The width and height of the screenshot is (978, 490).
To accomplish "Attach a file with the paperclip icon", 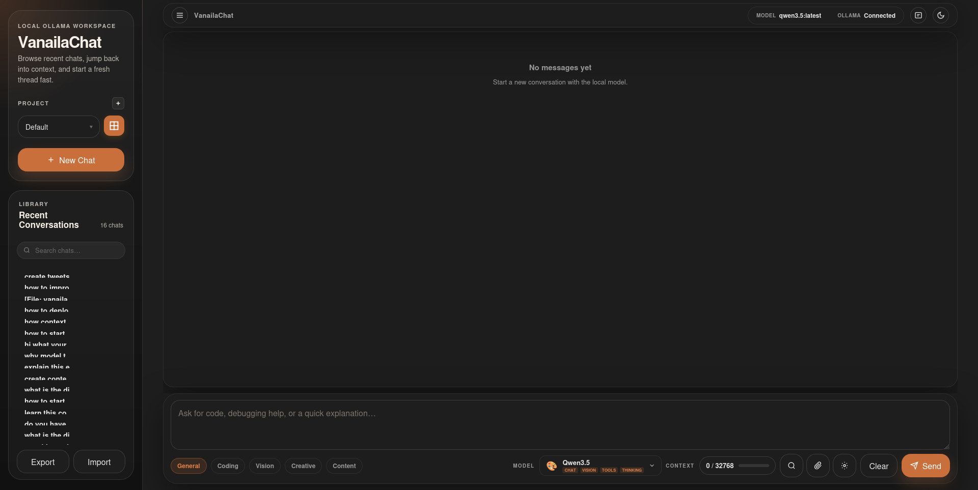I will click(818, 466).
